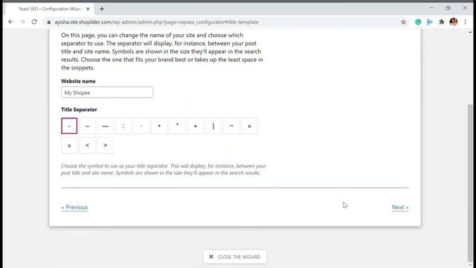Select the en dash title separator
476x268 pixels.
click(87, 126)
